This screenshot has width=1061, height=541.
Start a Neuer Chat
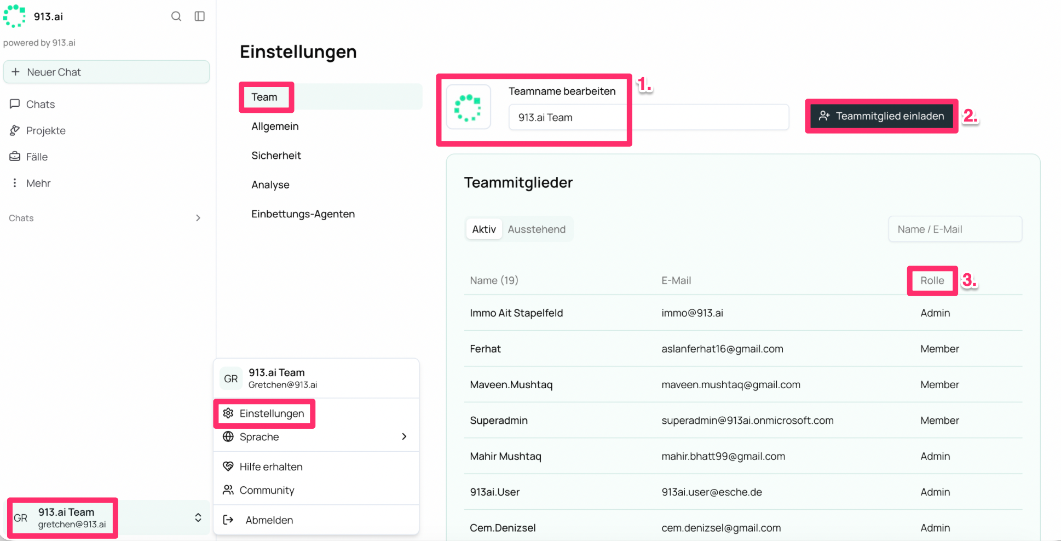pos(106,72)
